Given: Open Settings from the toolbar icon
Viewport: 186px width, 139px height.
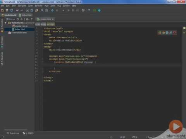Looking at the screenshot, I should [83, 10].
